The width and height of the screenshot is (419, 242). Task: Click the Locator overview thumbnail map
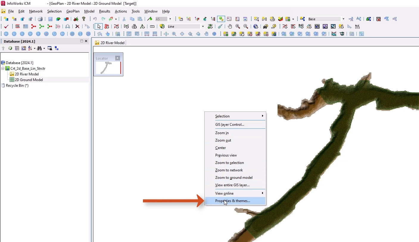coord(108,68)
